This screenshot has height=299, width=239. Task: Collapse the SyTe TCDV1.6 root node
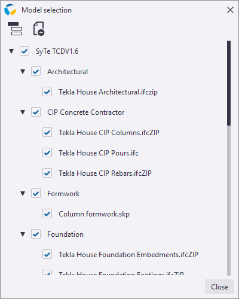pyautogui.click(x=11, y=51)
